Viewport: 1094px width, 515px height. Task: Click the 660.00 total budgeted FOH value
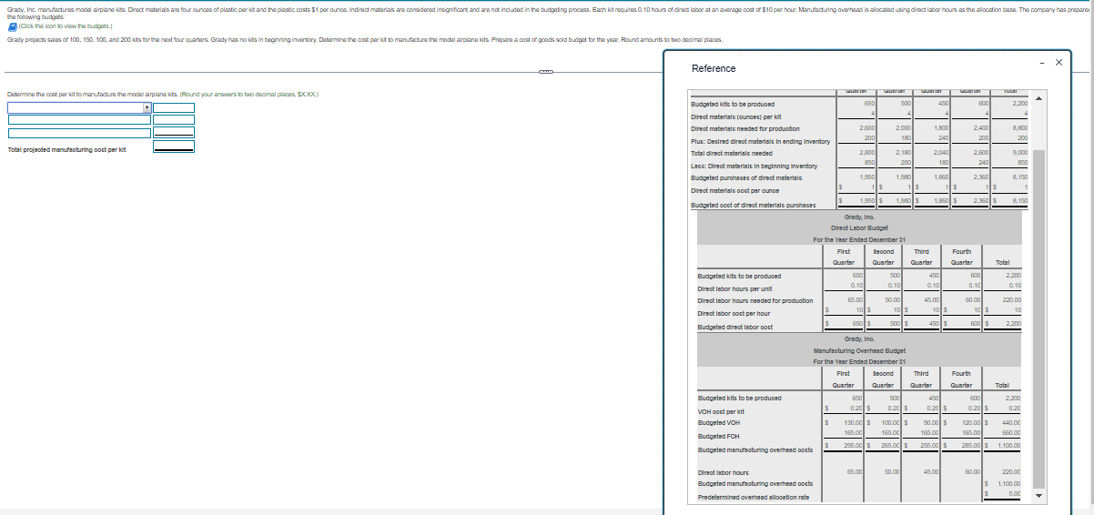[1011, 434]
